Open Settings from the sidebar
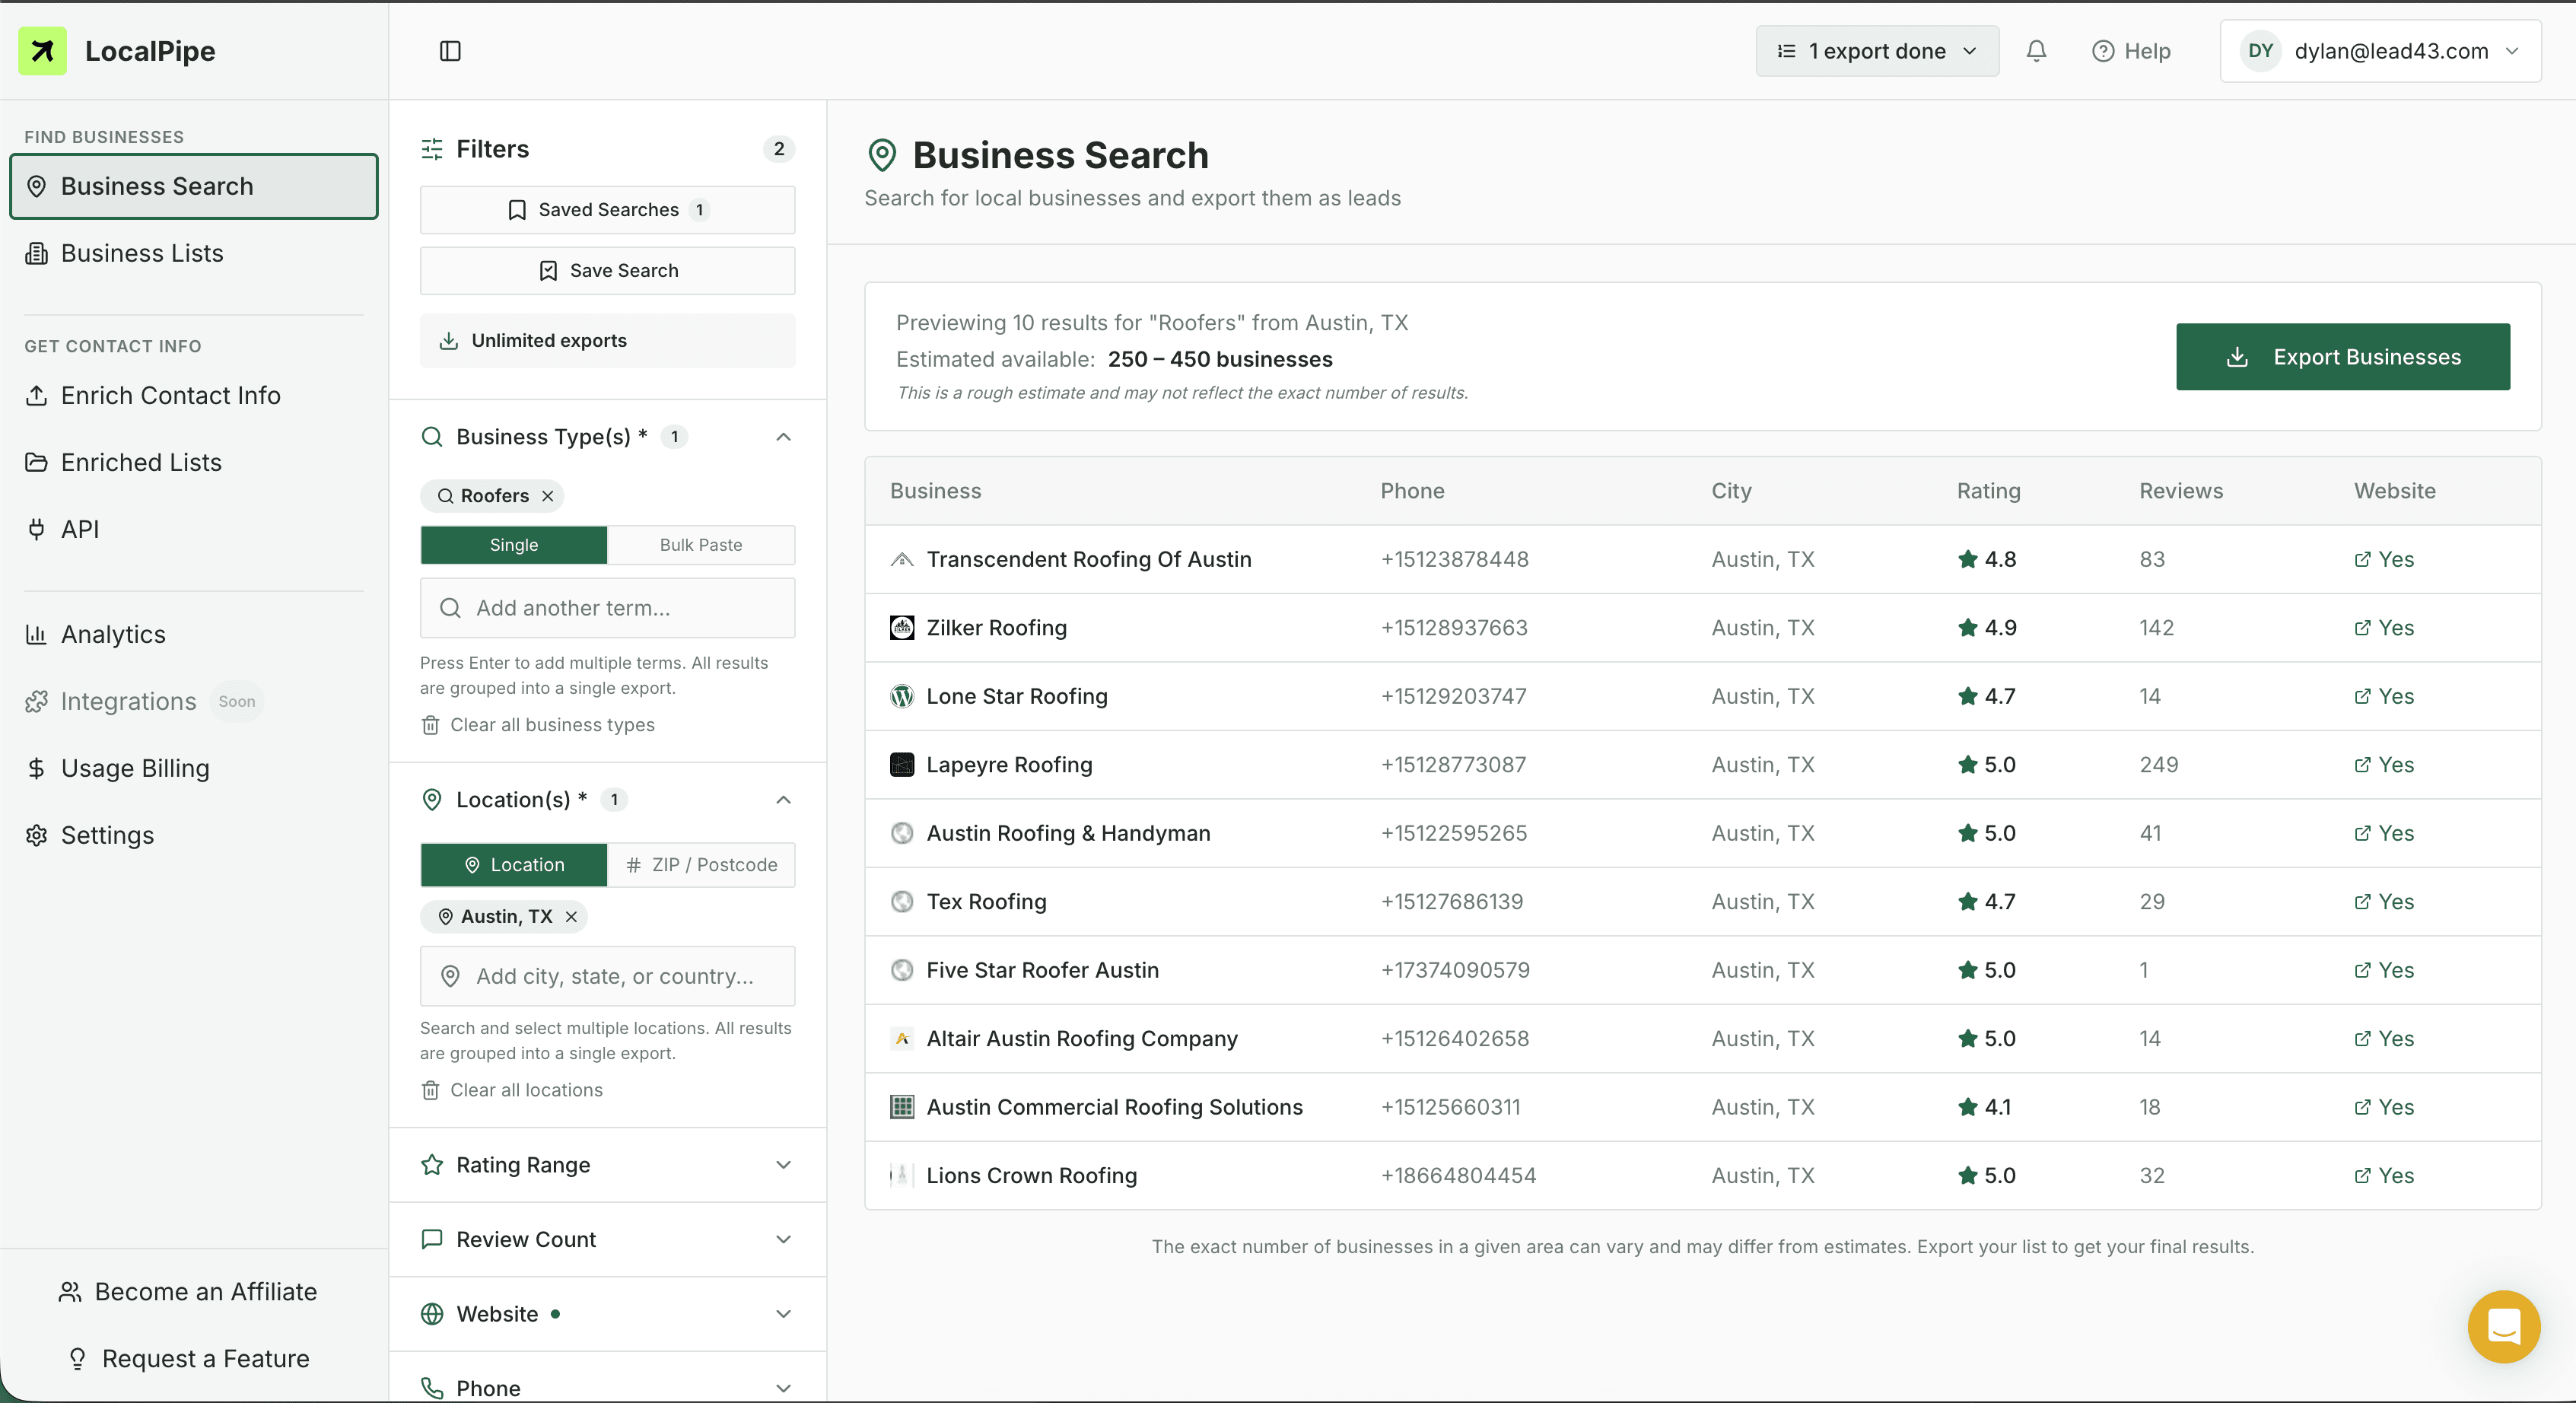Viewport: 2576px width, 1403px height. (107, 835)
